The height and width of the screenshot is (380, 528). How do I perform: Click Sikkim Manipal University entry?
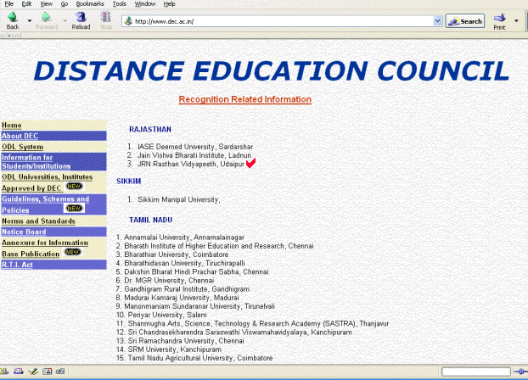point(179,199)
